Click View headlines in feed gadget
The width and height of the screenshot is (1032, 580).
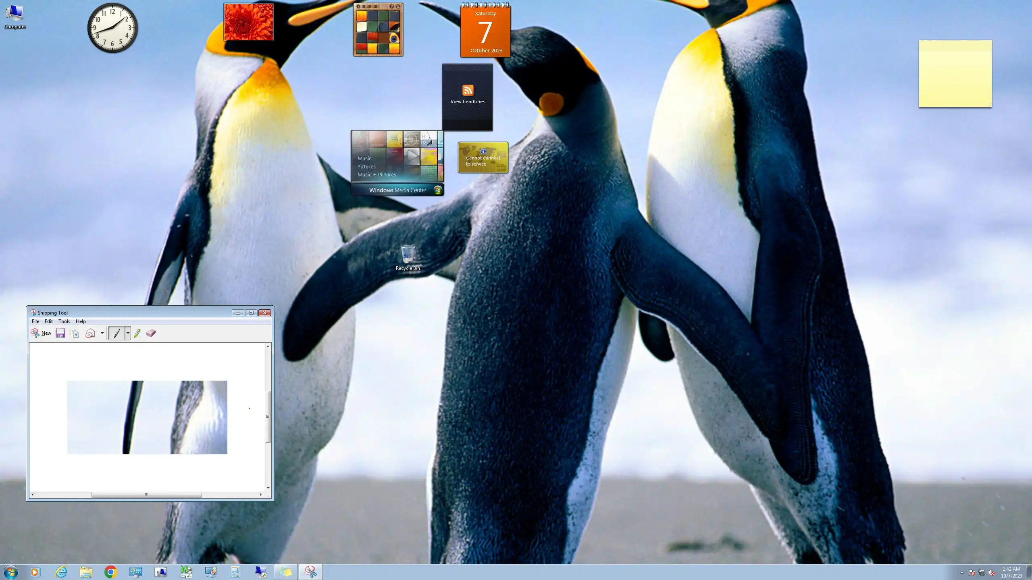tap(468, 101)
